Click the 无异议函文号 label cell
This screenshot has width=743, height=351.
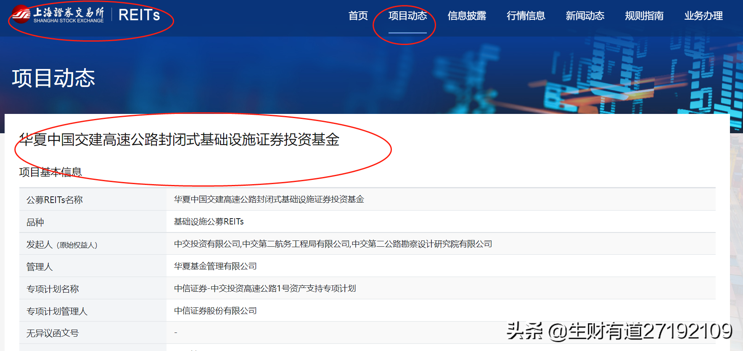(x=93, y=333)
